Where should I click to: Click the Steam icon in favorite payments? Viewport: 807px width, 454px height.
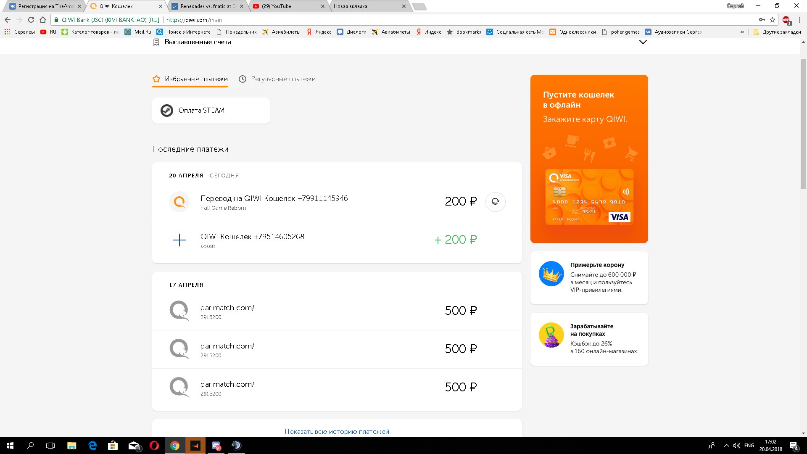click(x=167, y=111)
